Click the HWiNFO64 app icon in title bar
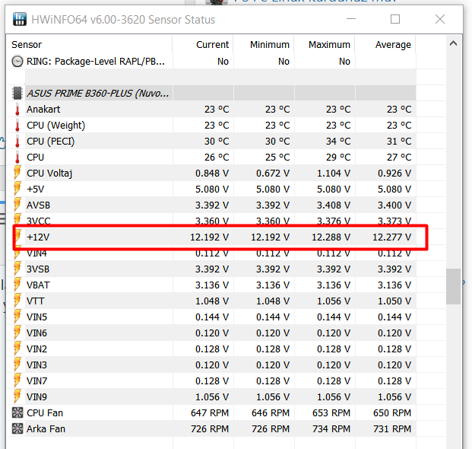 tap(20, 19)
